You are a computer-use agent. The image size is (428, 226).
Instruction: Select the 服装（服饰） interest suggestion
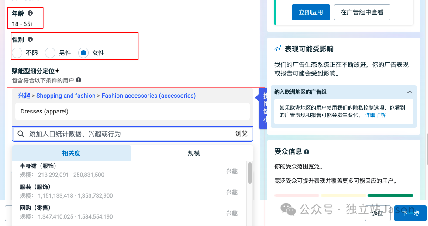tap(129, 192)
